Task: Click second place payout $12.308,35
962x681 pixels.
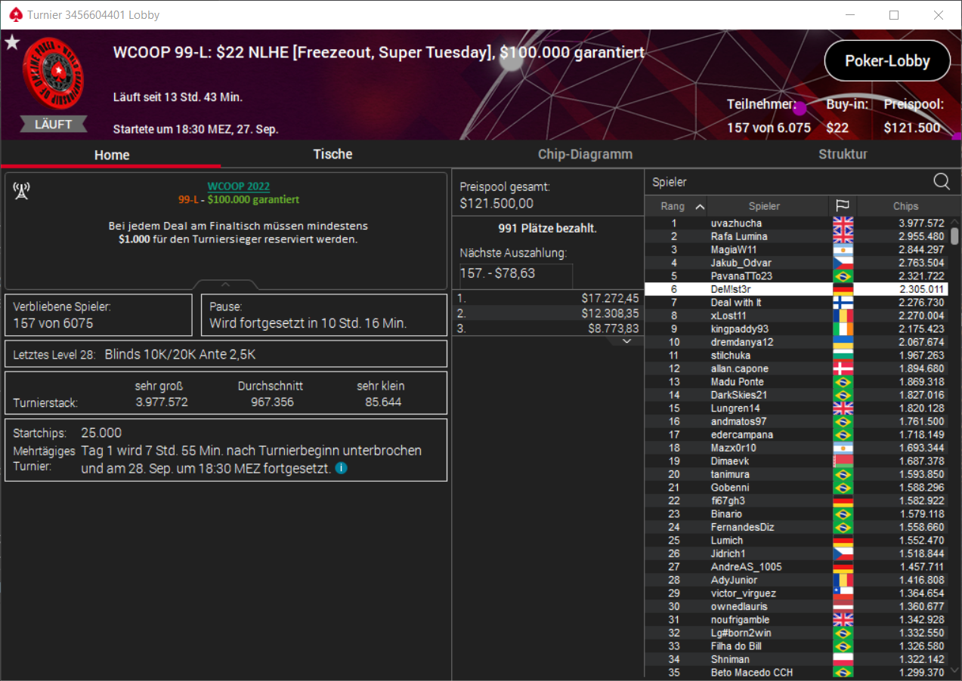Action: 610,313
